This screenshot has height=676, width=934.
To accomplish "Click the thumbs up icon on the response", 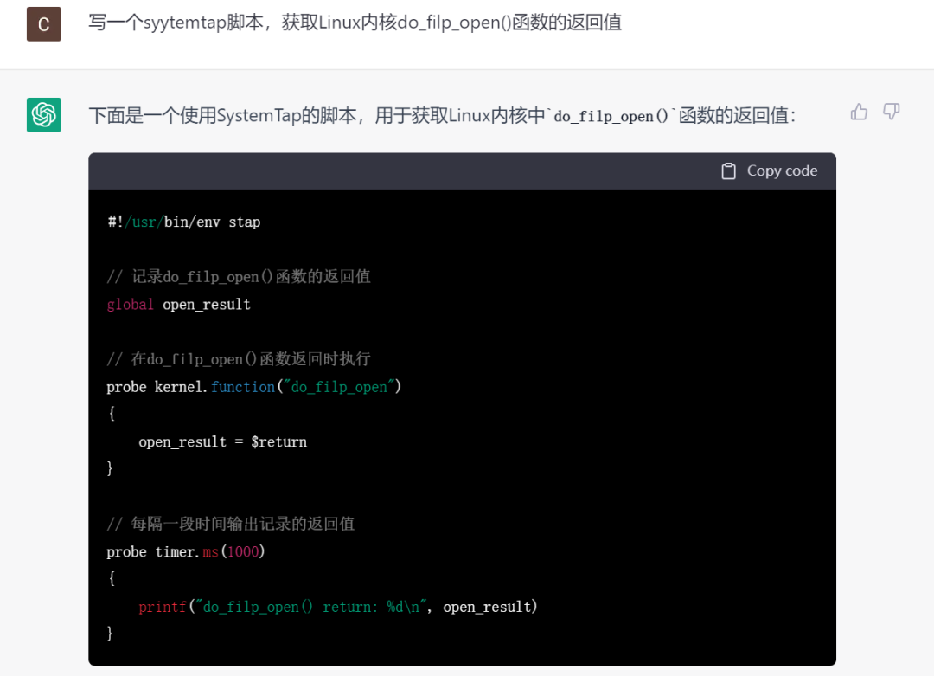I will 858,111.
